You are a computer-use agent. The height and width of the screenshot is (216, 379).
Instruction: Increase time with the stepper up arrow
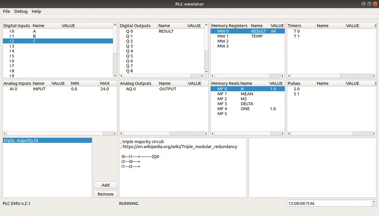(x=374, y=201)
